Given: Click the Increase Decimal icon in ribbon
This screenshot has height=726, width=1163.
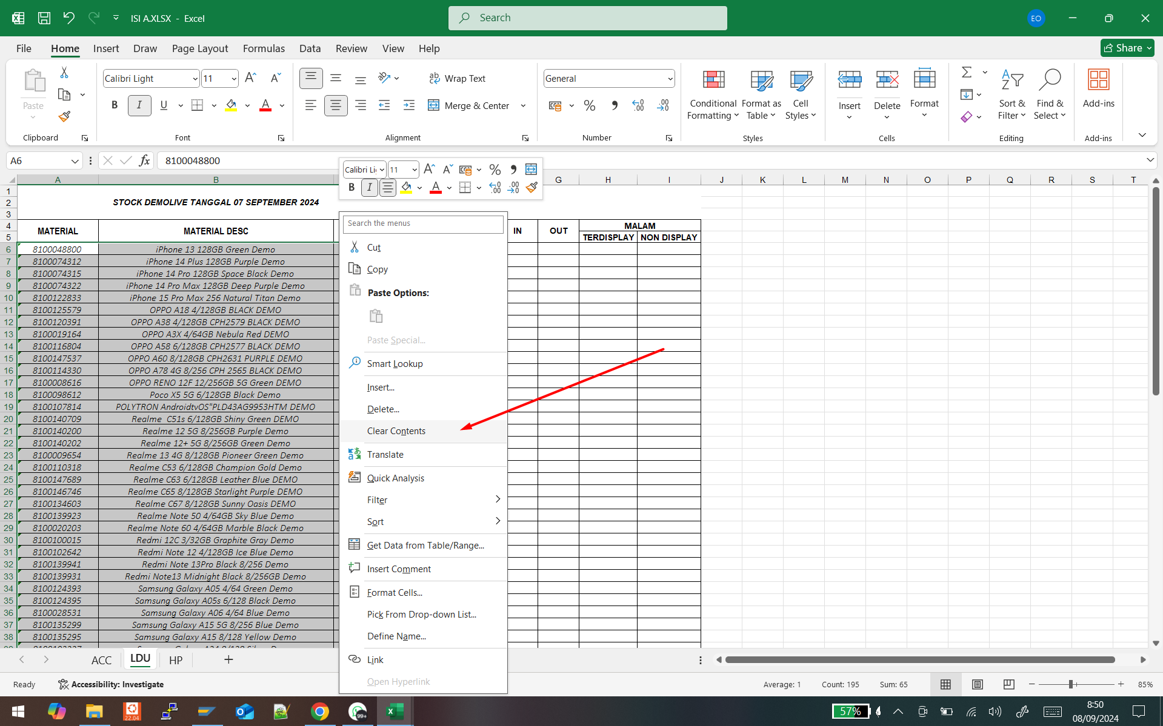Looking at the screenshot, I should point(638,105).
